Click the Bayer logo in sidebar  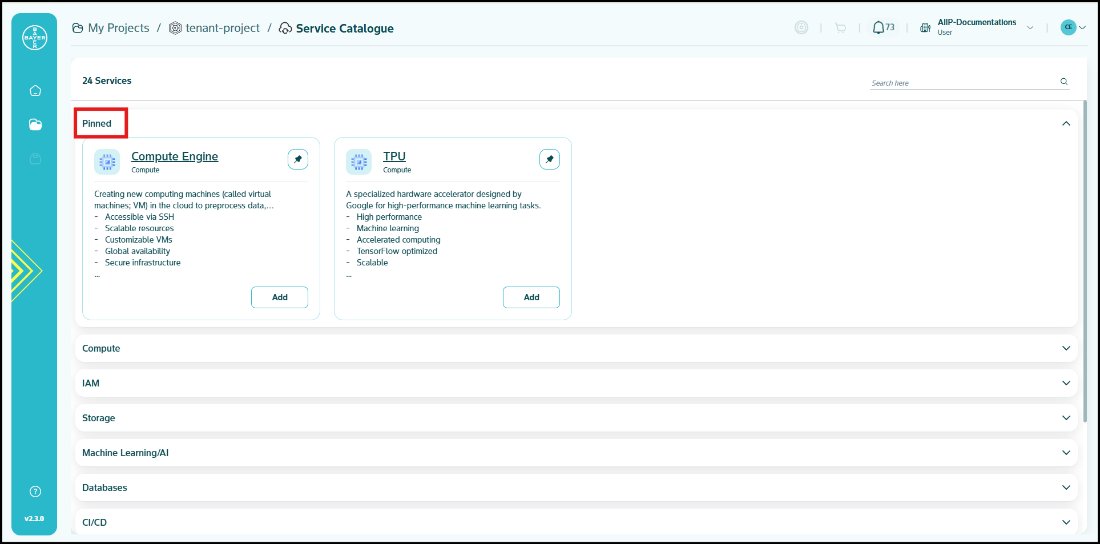pyautogui.click(x=35, y=38)
